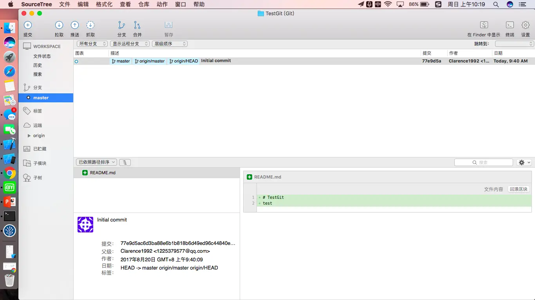Screen dimensions: 535x300
Task: Open the sorted by path (已依照路径排序) dropdown
Action: coord(96,162)
